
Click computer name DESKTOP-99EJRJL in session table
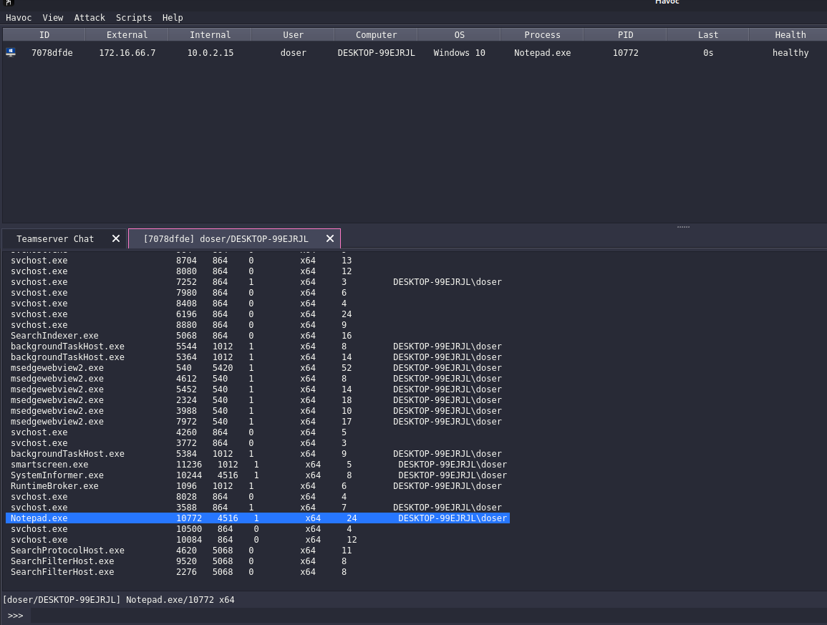pos(376,53)
